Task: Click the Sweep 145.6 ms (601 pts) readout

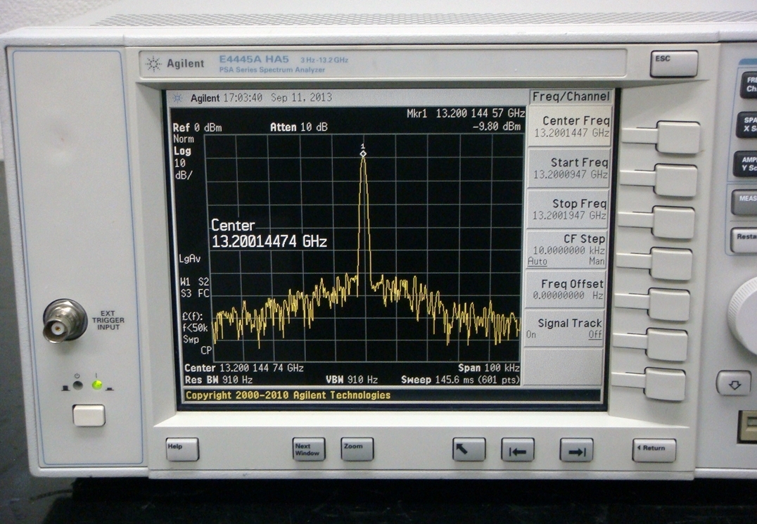Action: pyautogui.click(x=460, y=381)
